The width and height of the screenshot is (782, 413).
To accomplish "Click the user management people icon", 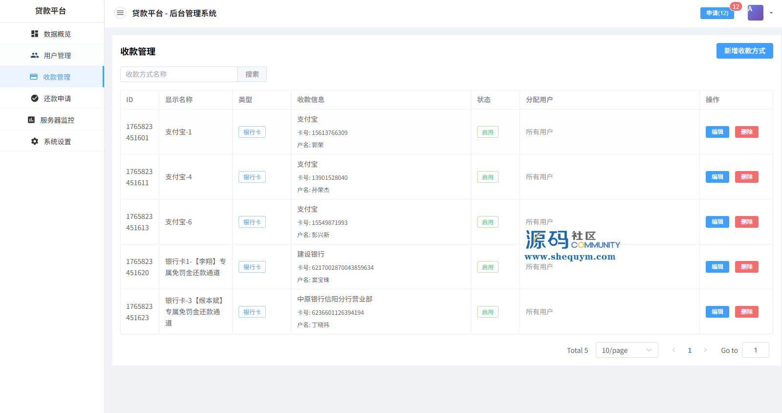I will 35,55.
